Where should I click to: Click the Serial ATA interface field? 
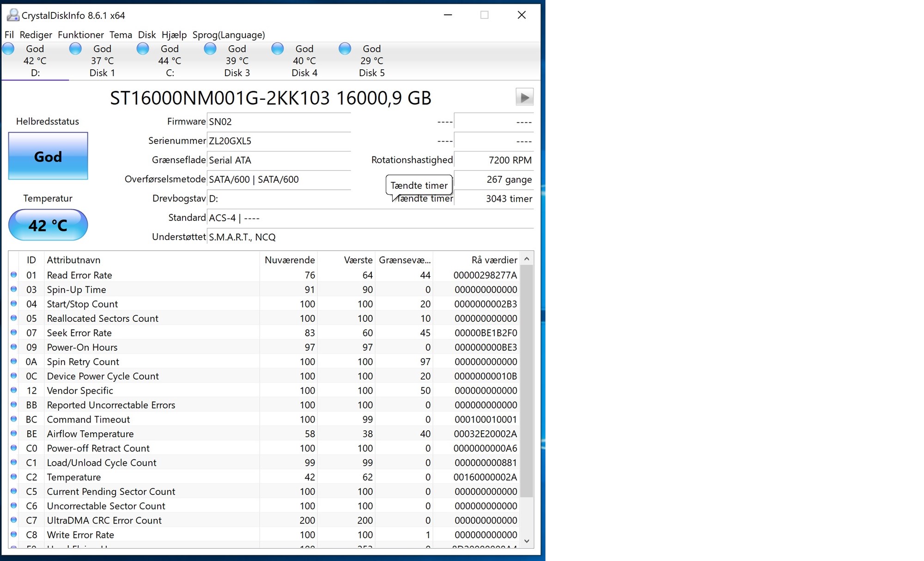[x=279, y=160]
